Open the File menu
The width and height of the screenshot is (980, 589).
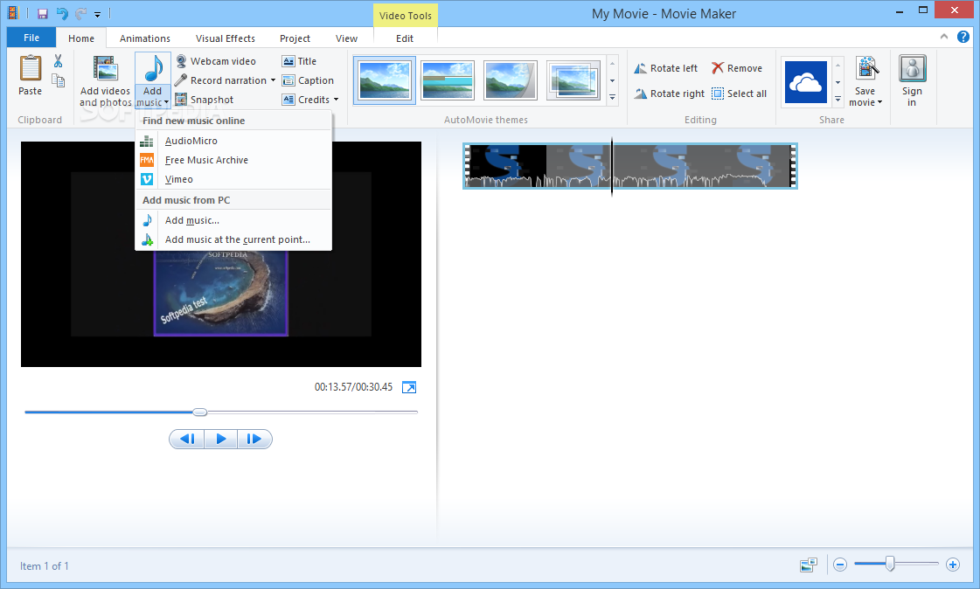pos(31,38)
